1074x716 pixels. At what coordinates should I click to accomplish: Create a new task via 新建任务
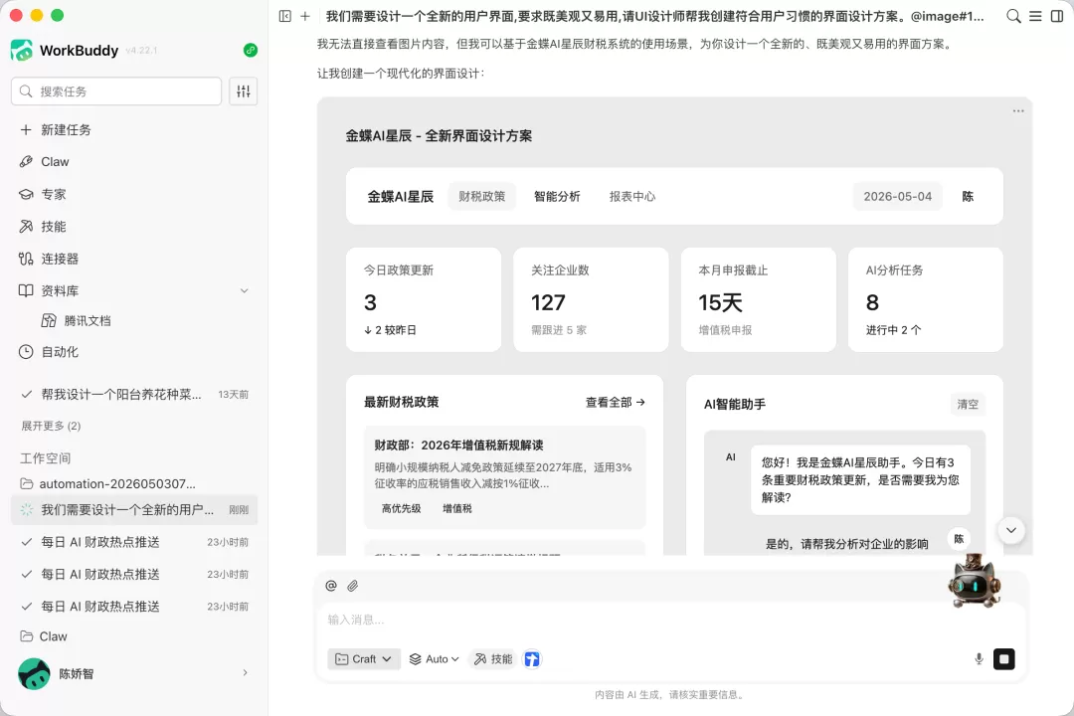pos(134,130)
